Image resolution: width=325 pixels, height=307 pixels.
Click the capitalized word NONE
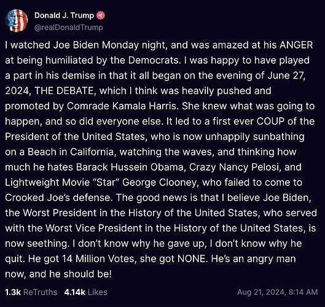point(192,258)
